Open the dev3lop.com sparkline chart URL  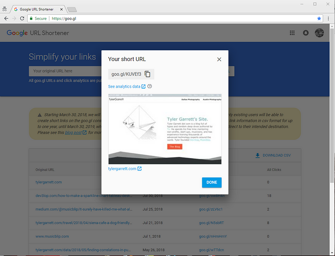(x=84, y=196)
